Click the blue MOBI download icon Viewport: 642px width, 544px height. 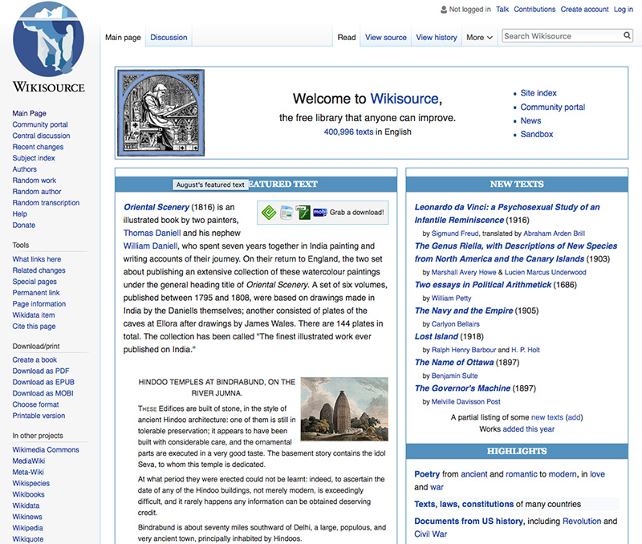pos(319,213)
